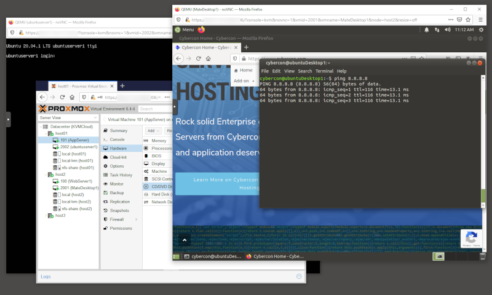
Task: Reload the Cybercon Home page
Action: click(198, 58)
